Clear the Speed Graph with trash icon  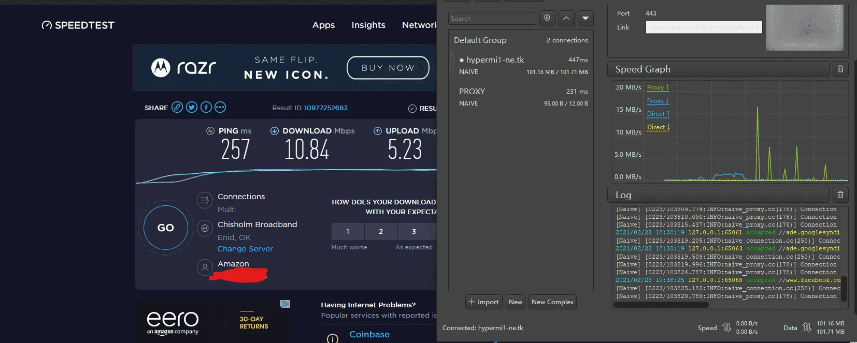click(840, 69)
